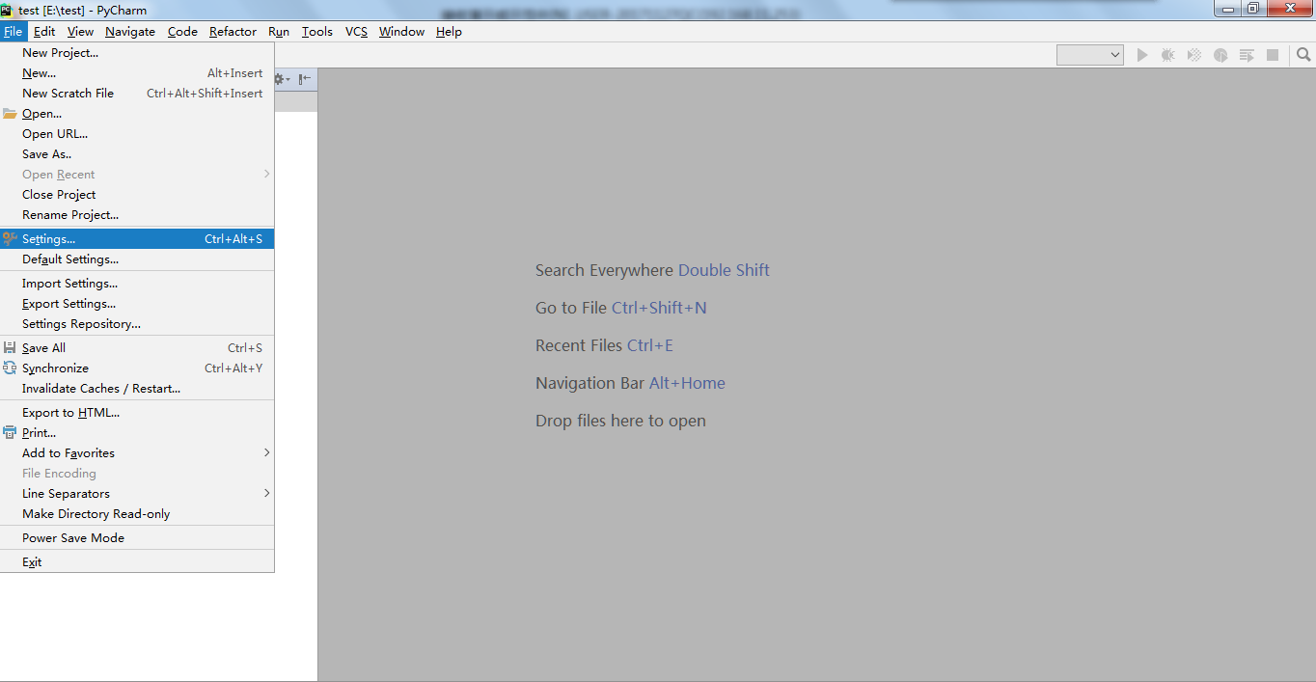Choose Rename Project... entry
Screen dimensions: 1316x682
click(x=137, y=215)
